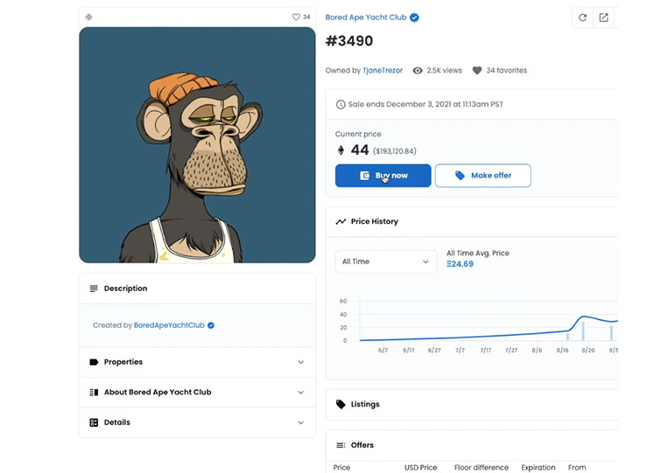This screenshot has height=473, width=668.
Task: Click the heart favorite icon above the image
Action: 296,17
